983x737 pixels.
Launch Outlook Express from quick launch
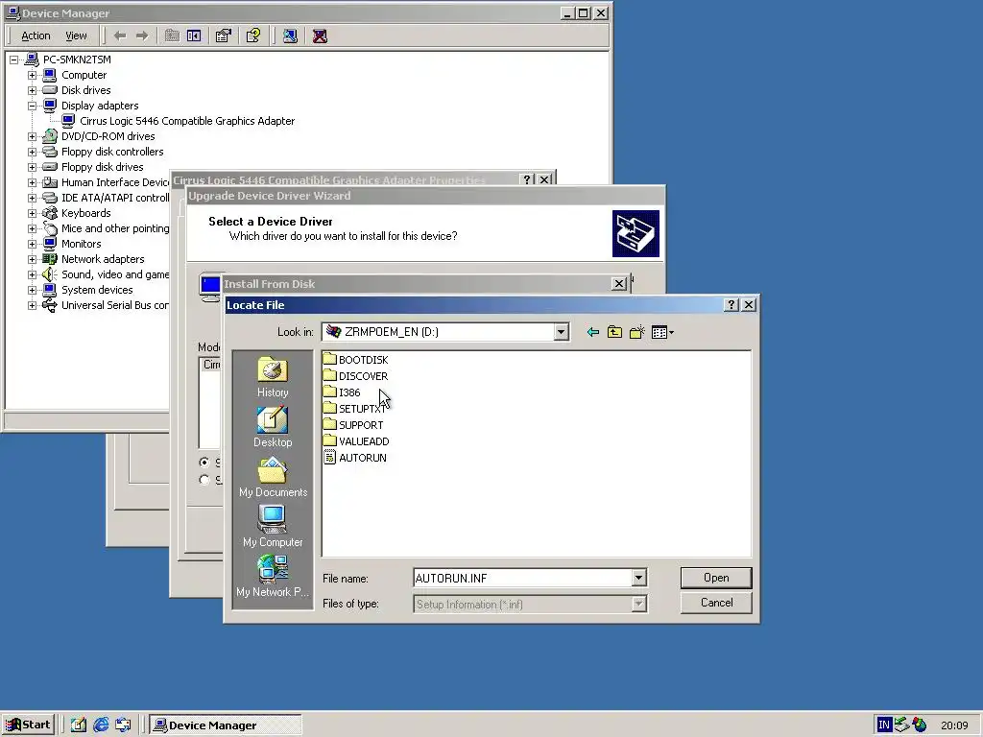(x=123, y=725)
